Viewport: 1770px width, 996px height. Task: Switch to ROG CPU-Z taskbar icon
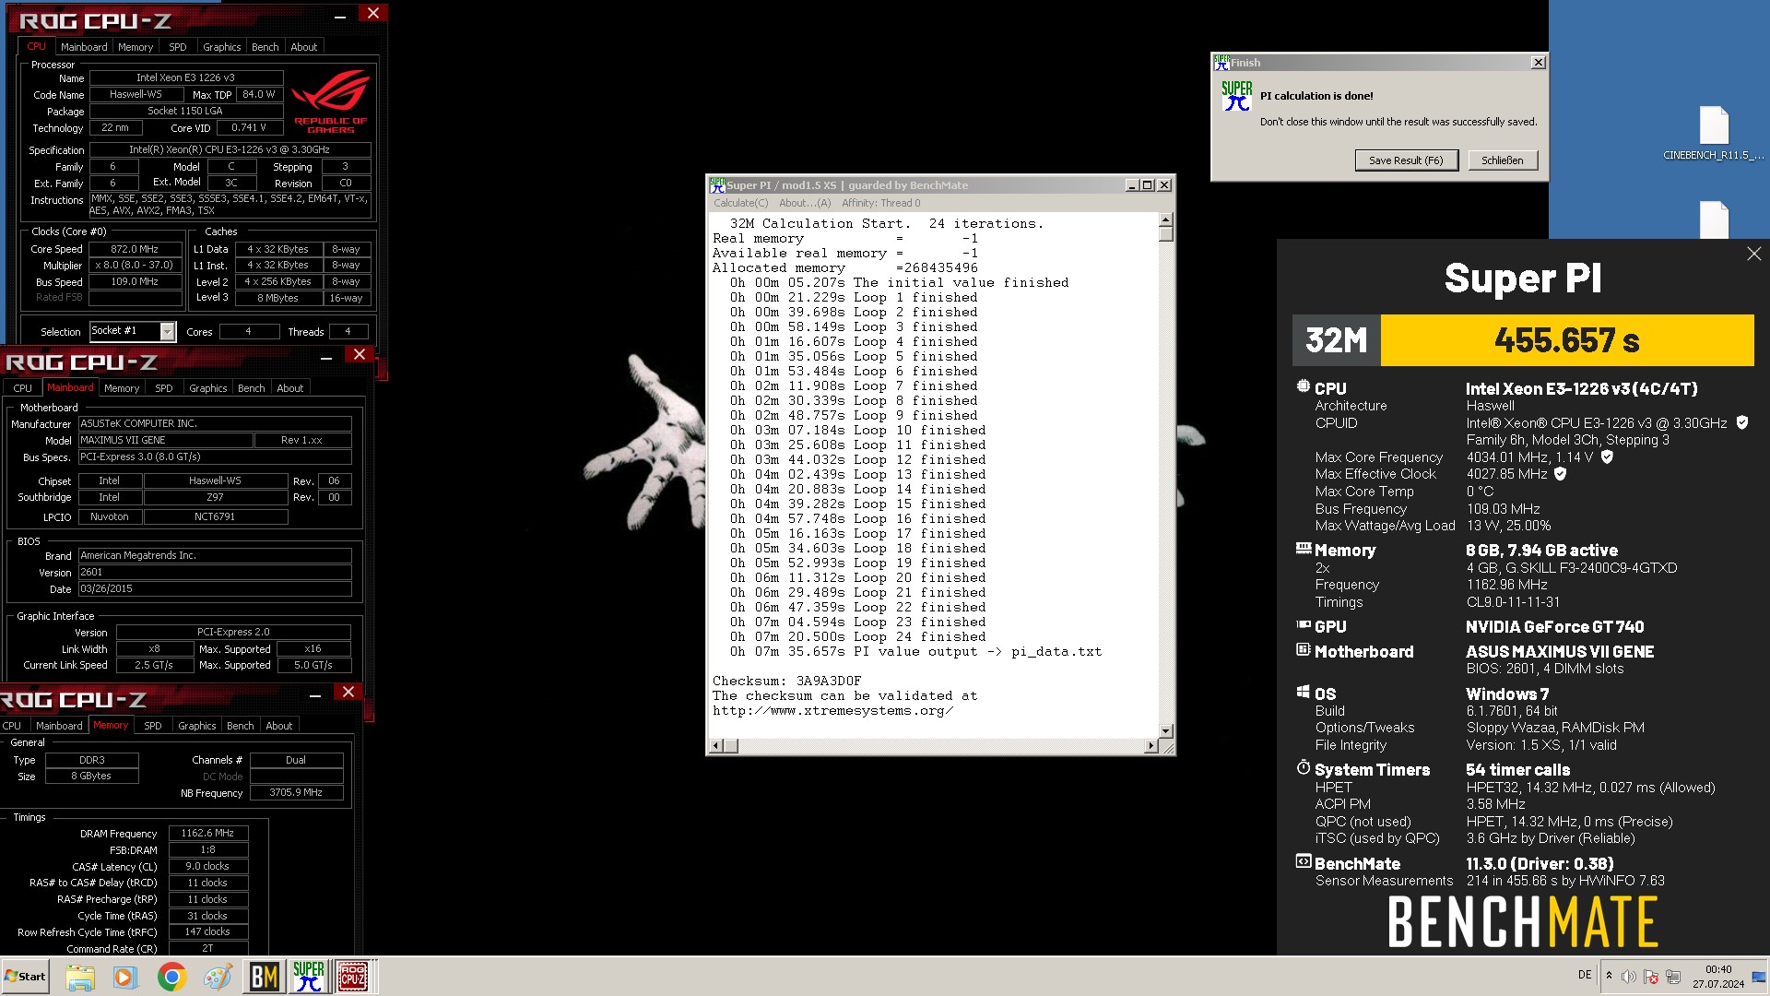click(353, 977)
